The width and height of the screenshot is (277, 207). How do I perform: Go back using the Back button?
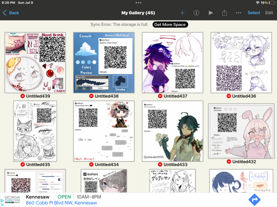pyautogui.click(x=11, y=13)
